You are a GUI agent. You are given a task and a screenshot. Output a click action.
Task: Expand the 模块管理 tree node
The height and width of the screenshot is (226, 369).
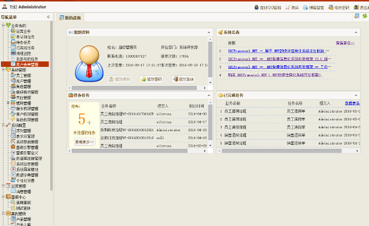[x=8, y=103]
